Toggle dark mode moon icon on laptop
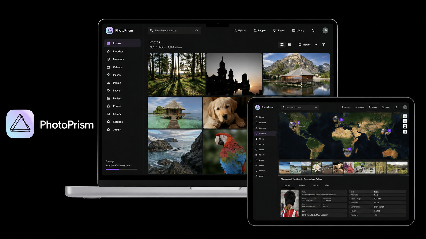Screen dimensions: 426x239 coord(313,30)
